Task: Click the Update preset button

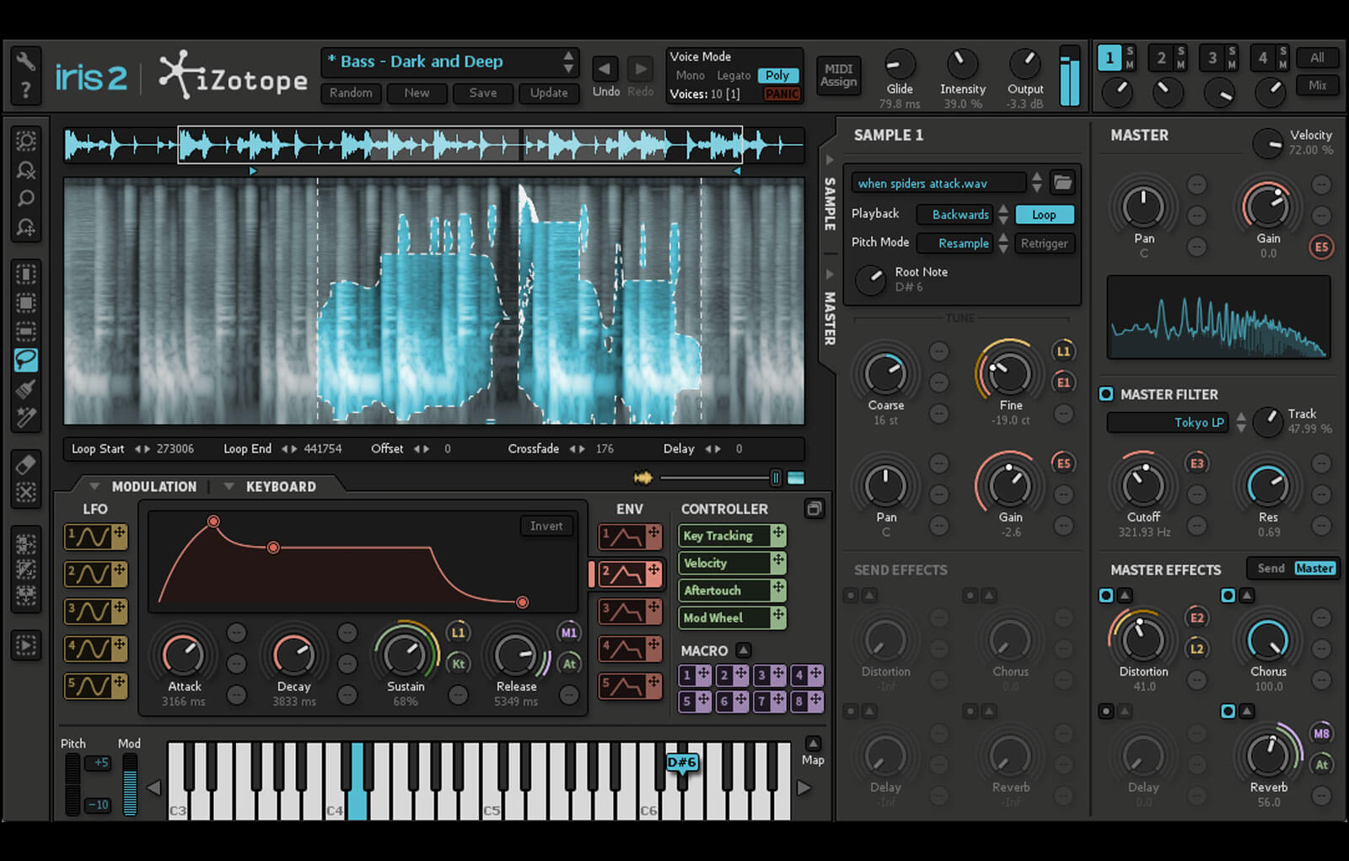Action: (x=548, y=93)
